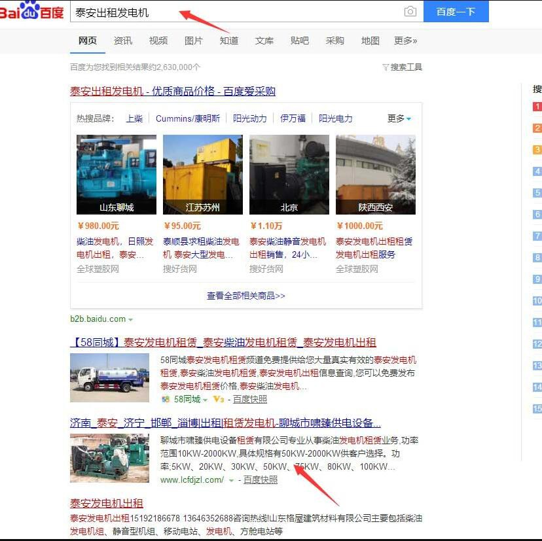This screenshot has height=541, width=542.
Task: Switch to the 资讯 tab
Action: 123,41
